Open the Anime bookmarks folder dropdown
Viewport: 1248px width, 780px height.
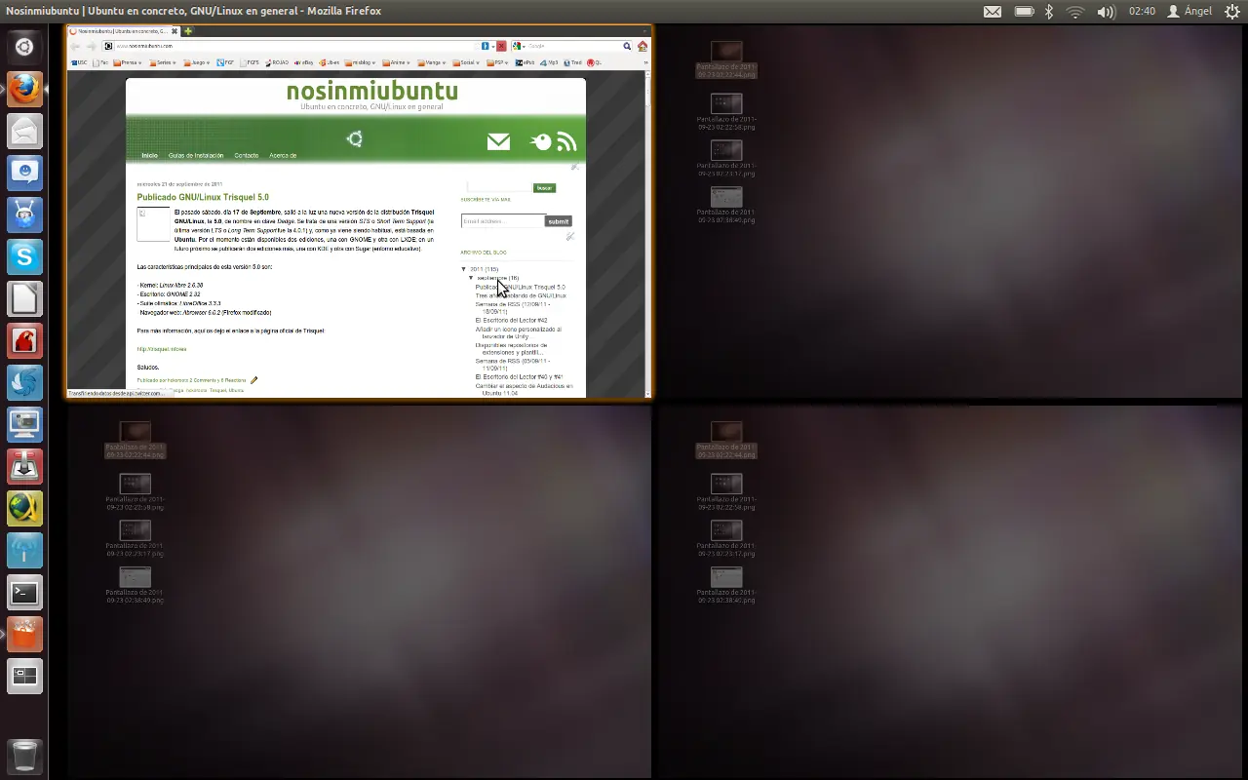(x=397, y=62)
